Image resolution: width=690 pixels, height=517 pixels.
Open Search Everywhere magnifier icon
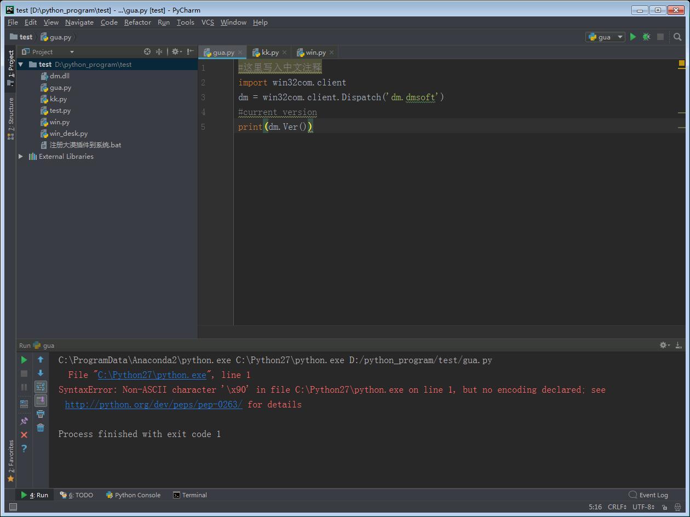click(677, 37)
